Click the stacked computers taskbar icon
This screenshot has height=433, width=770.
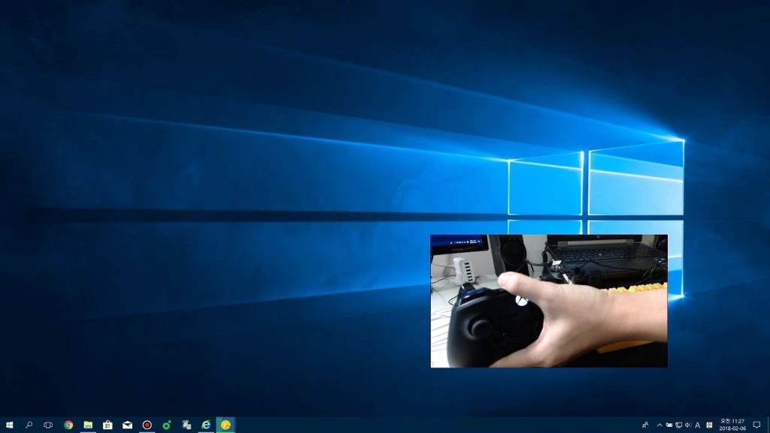point(186,425)
